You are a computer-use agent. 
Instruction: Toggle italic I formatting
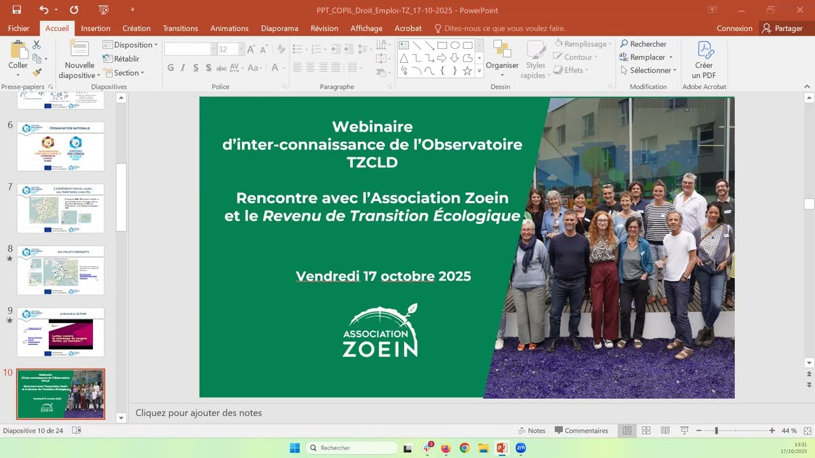183,67
